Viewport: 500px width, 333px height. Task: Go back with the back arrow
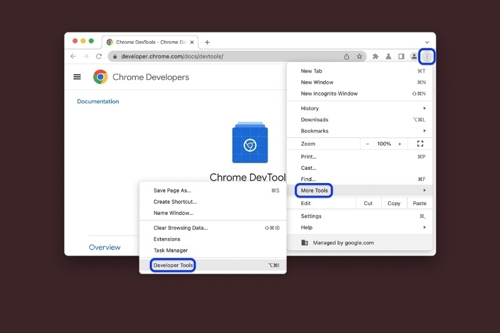click(x=73, y=56)
